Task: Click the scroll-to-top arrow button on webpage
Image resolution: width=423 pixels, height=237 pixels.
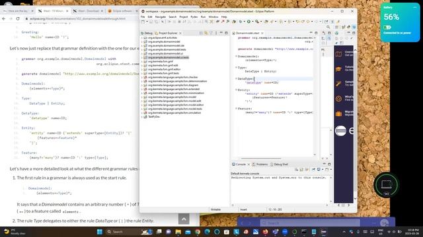Action: click(x=184, y=219)
